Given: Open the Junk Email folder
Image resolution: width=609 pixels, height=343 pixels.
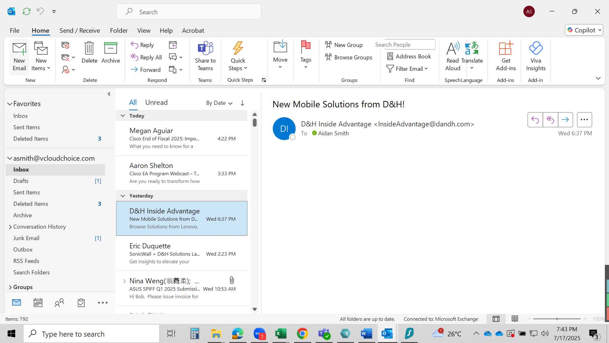Looking at the screenshot, I should pos(56,238).
